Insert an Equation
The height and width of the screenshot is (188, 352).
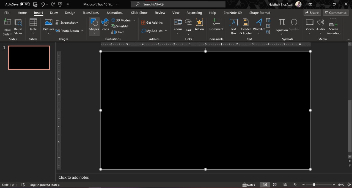(282, 27)
